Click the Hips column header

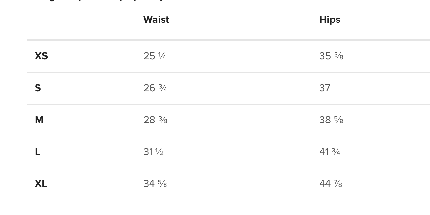(x=330, y=20)
